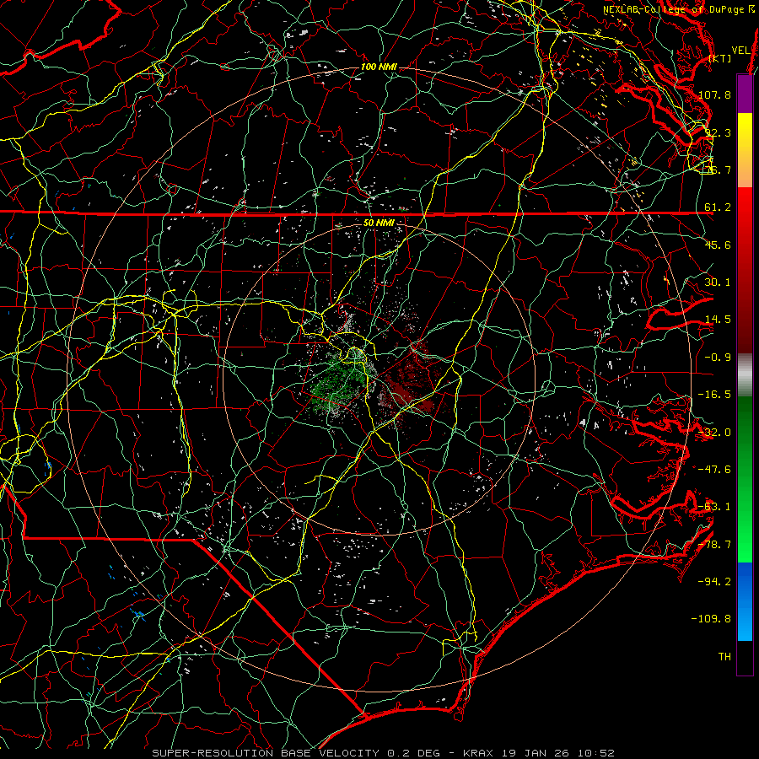Select the purple segment of the velocity color bar

click(745, 94)
